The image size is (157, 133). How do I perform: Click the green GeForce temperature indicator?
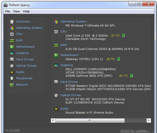point(131,75)
